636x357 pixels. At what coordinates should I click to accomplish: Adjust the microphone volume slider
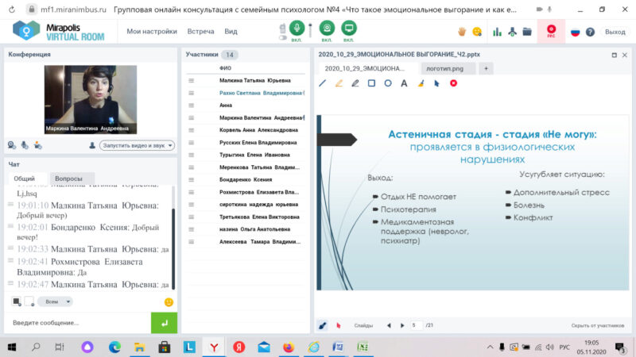(310, 30)
